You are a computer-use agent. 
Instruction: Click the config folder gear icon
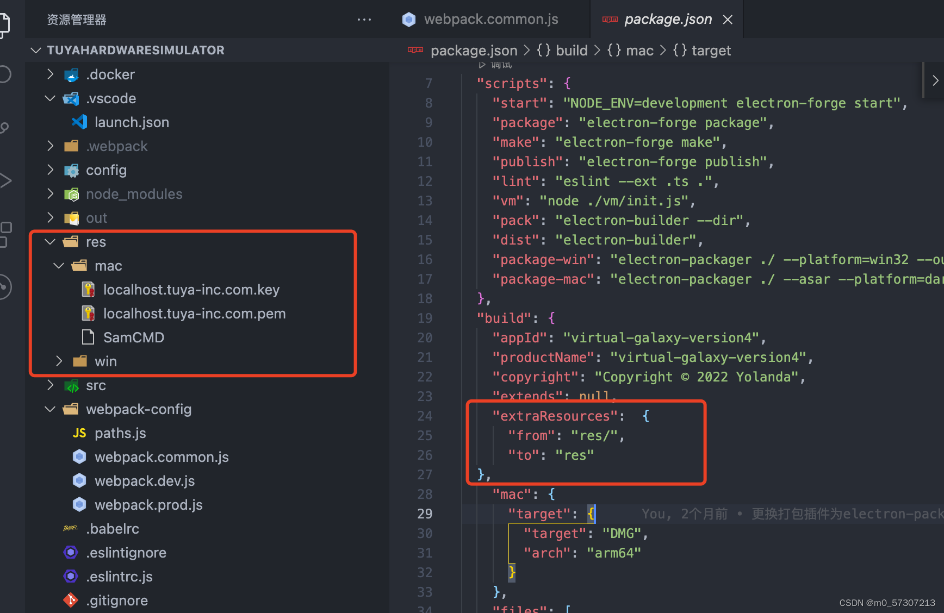[x=71, y=170]
